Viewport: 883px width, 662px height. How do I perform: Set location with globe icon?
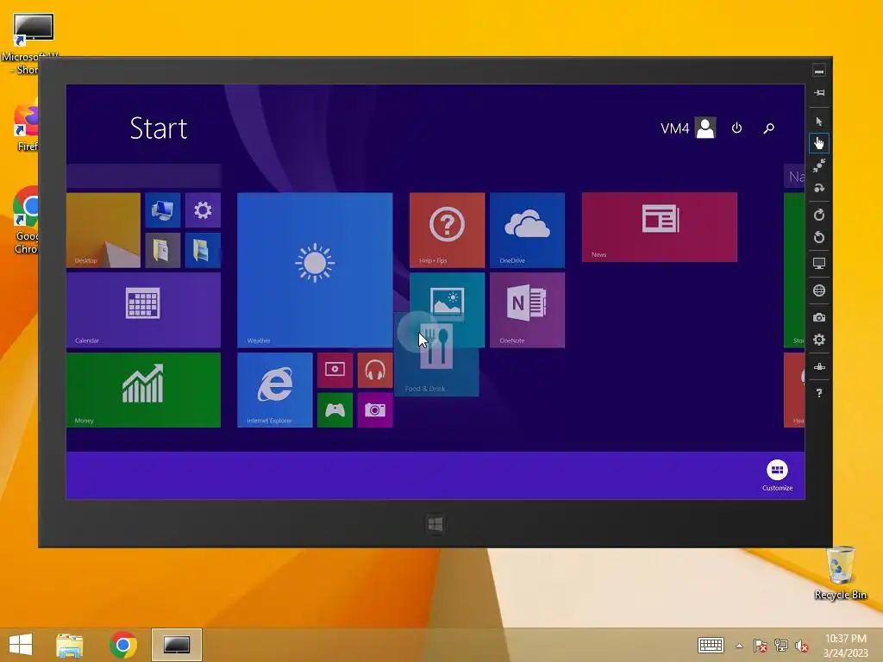(x=819, y=290)
